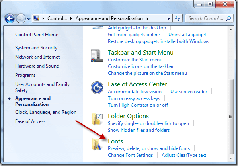Select Clock, Language, and Region
This screenshot has height=166, width=238.
click(46, 112)
